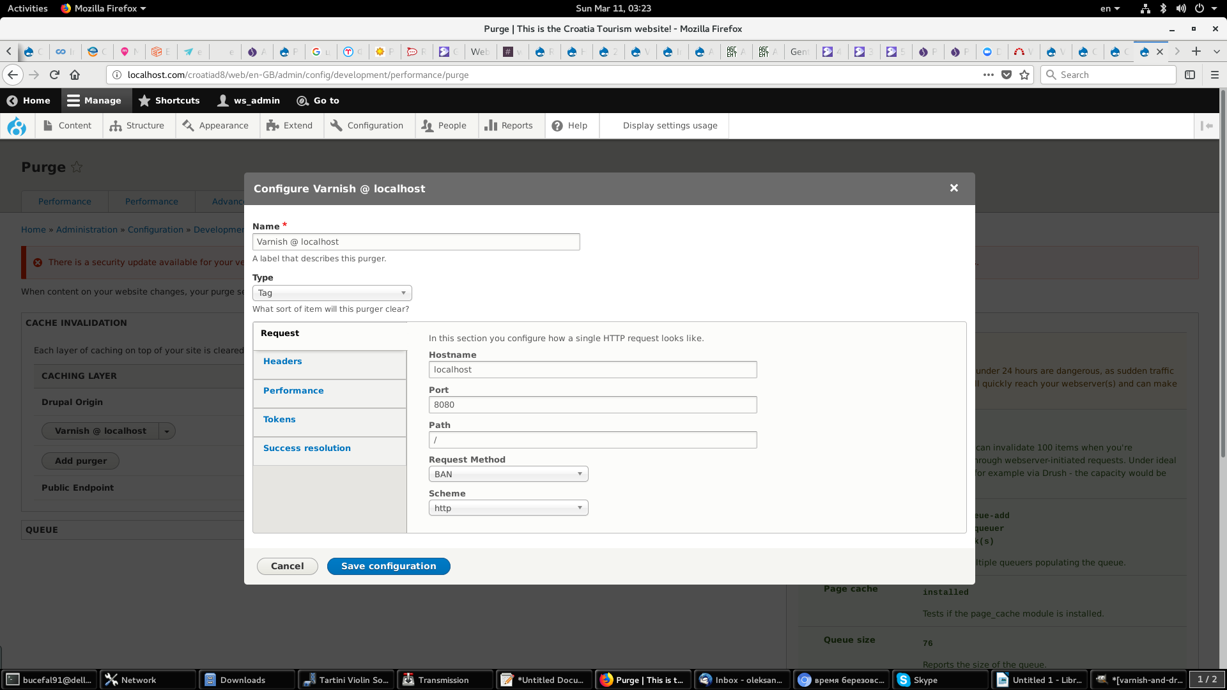Click into the Path field
1227x690 pixels.
[593, 440]
